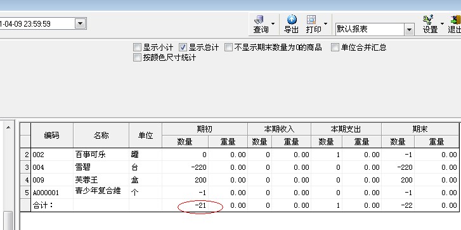
Task: Click the 重量 header under 本期支出
Action: pos(361,142)
